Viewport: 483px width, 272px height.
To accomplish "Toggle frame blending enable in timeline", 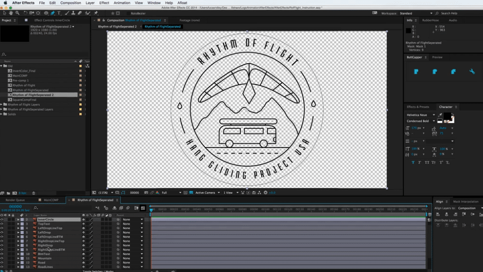I will point(122,208).
